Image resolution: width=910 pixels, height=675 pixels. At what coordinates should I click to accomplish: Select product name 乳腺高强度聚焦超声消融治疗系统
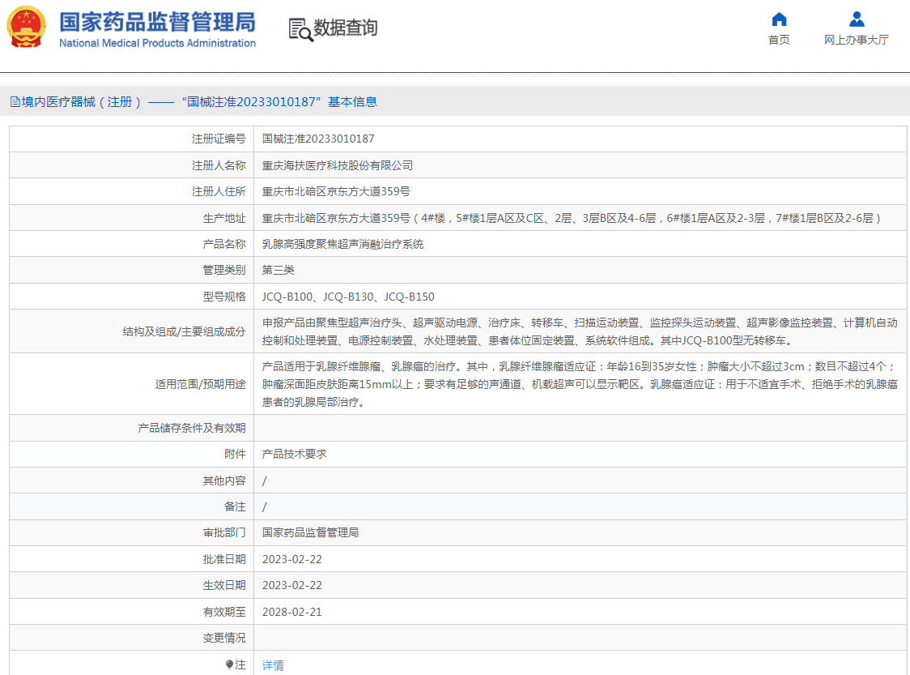tap(342, 245)
